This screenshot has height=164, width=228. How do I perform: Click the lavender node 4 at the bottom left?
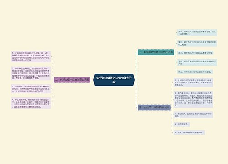pos(31,103)
